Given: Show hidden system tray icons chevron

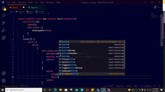Looking at the screenshot, I should pyautogui.click(x=137, y=90).
